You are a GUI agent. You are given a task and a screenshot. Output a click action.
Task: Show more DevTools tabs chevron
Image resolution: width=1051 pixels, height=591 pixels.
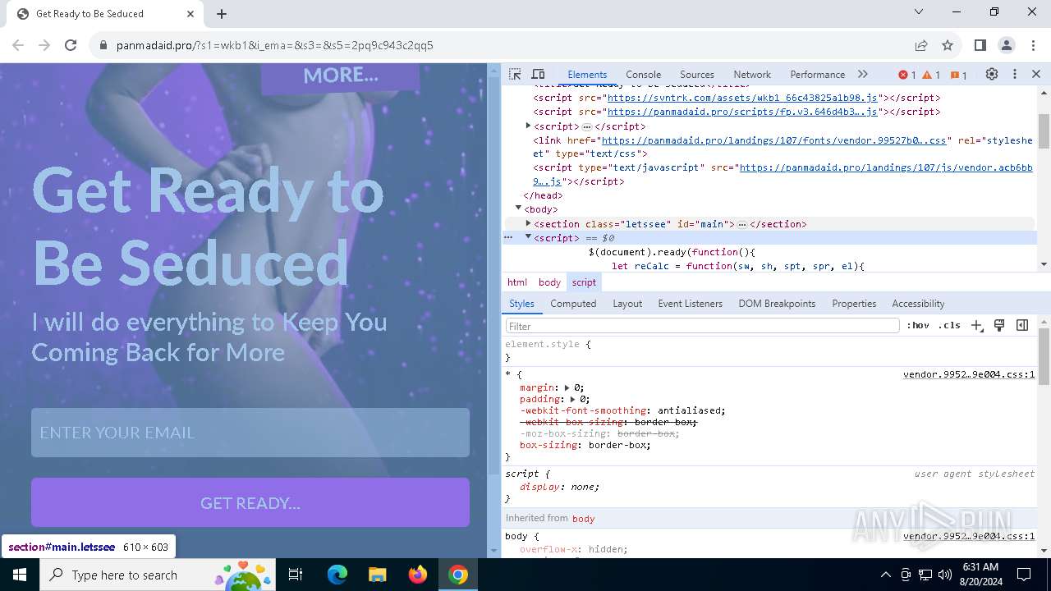click(862, 74)
